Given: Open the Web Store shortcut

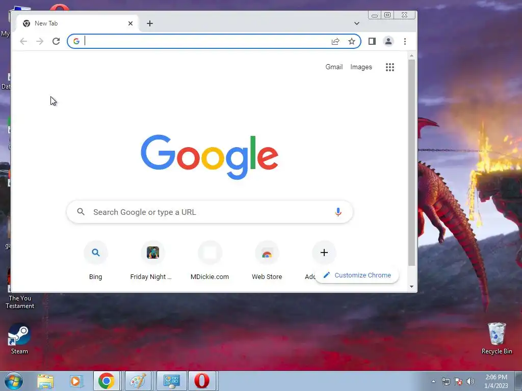Looking at the screenshot, I should pos(267,261).
